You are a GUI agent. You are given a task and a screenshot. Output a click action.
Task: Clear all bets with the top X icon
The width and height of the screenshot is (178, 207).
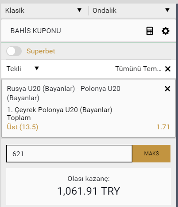(x=168, y=69)
